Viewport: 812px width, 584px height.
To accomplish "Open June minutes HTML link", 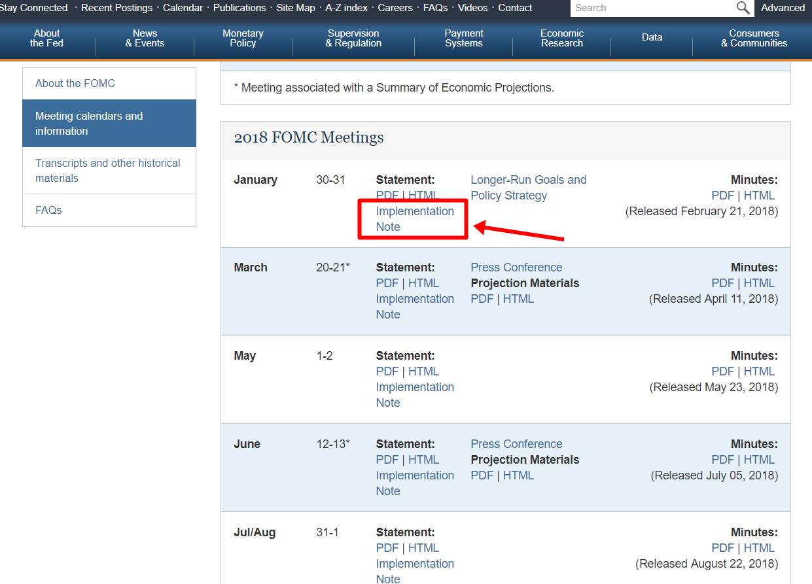I will click(x=759, y=460).
